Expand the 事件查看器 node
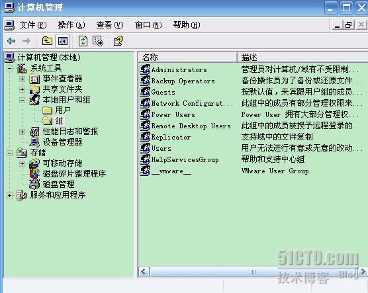368x293 pixels. click(x=22, y=79)
